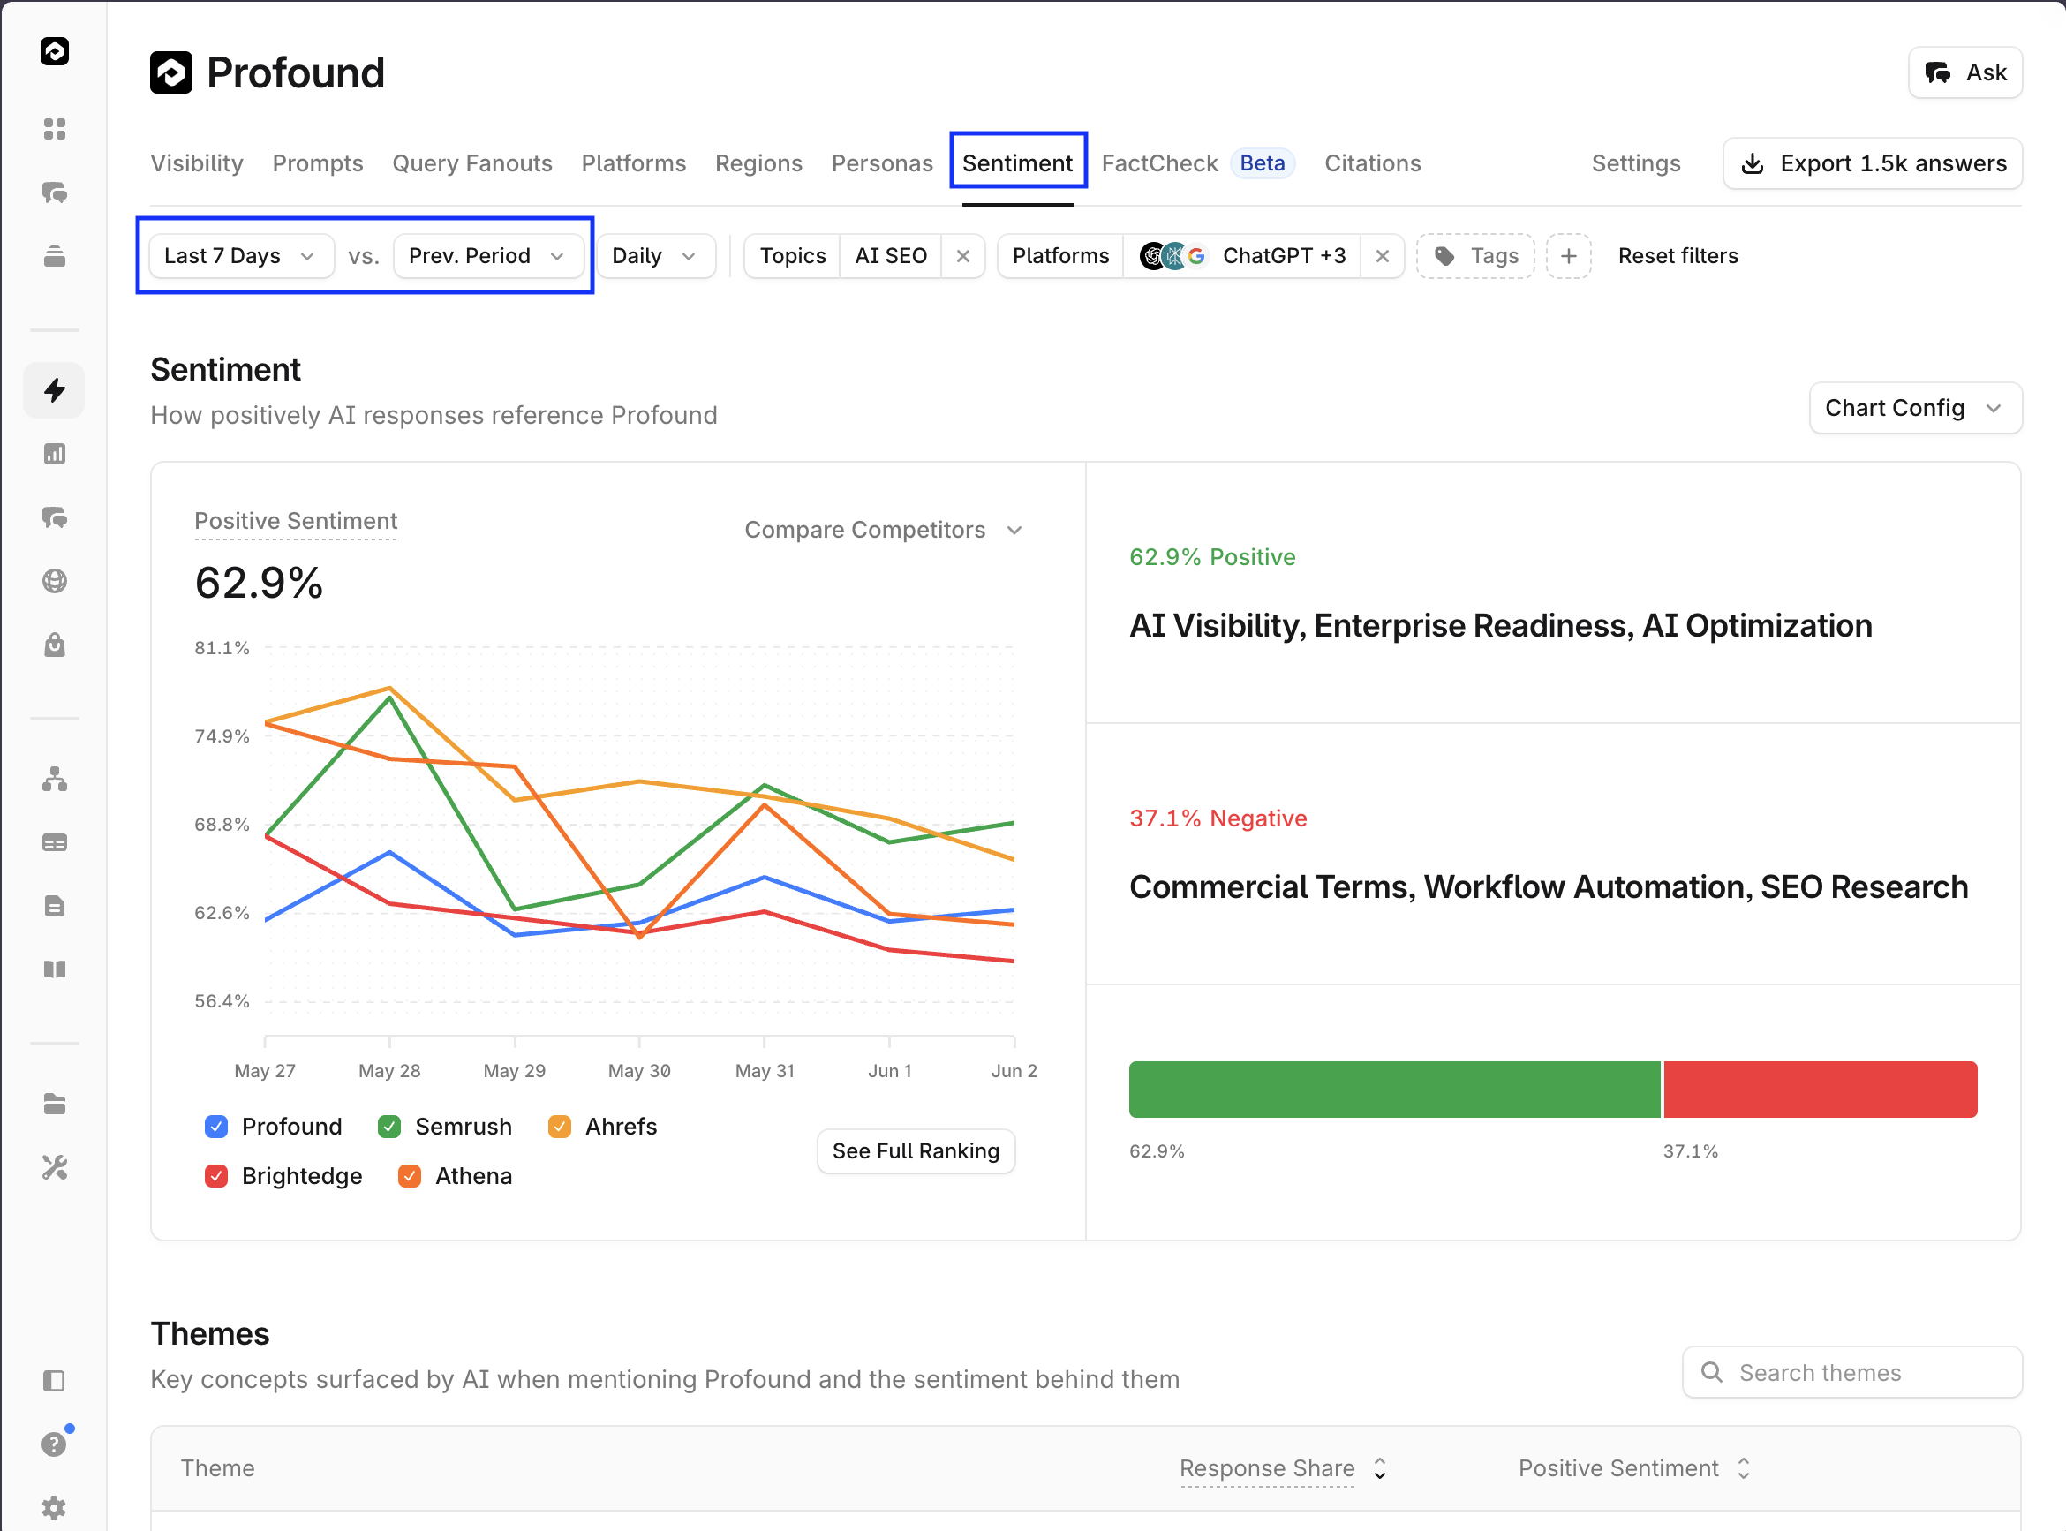Click the Ask button

point(1965,72)
